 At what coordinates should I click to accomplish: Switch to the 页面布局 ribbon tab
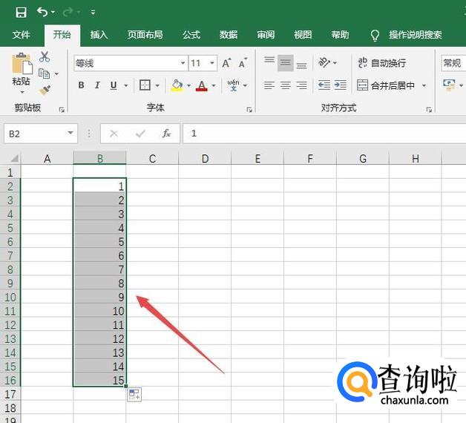(145, 35)
